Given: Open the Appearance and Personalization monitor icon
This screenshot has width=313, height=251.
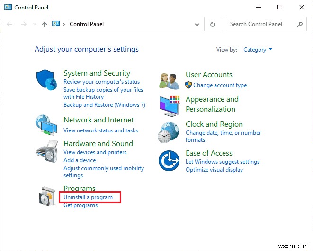Looking at the screenshot, I should [169, 105].
